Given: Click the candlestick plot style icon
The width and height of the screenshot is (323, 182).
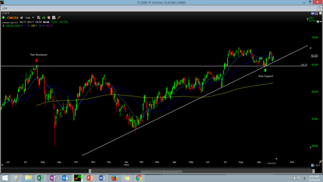Looking at the screenshot, I should pos(44,18).
